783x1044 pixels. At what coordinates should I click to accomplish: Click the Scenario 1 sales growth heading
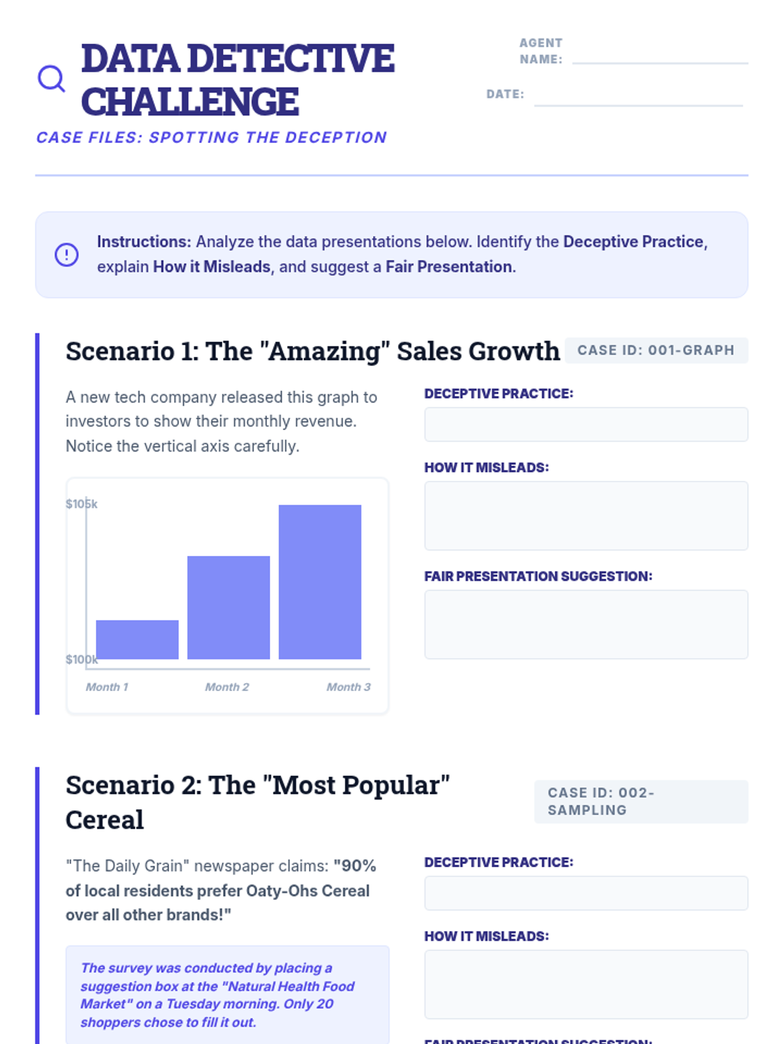pyautogui.click(x=313, y=351)
